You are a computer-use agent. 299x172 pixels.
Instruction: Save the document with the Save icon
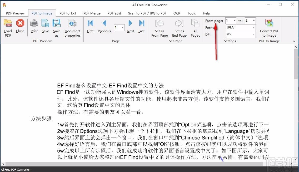click(45, 23)
